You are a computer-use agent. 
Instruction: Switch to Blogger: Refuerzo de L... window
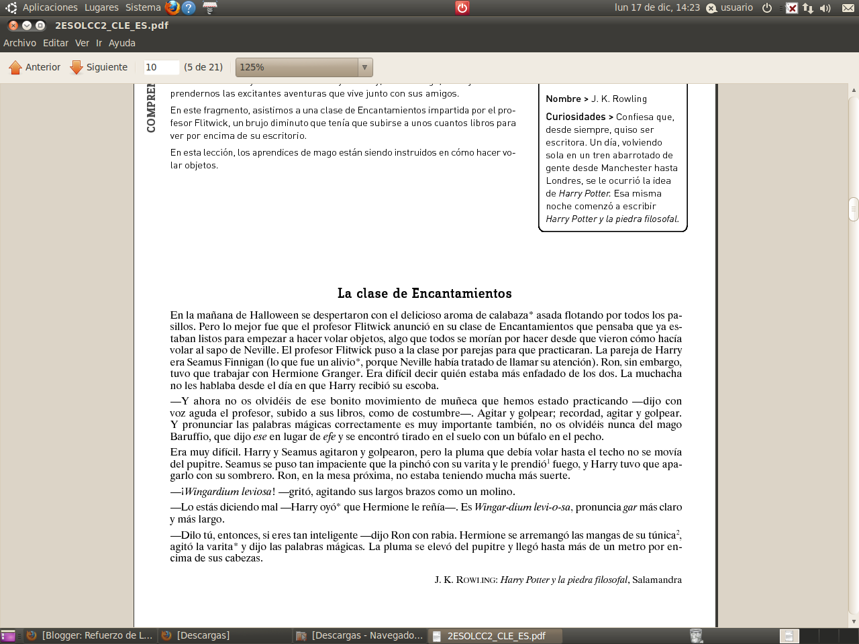90,635
